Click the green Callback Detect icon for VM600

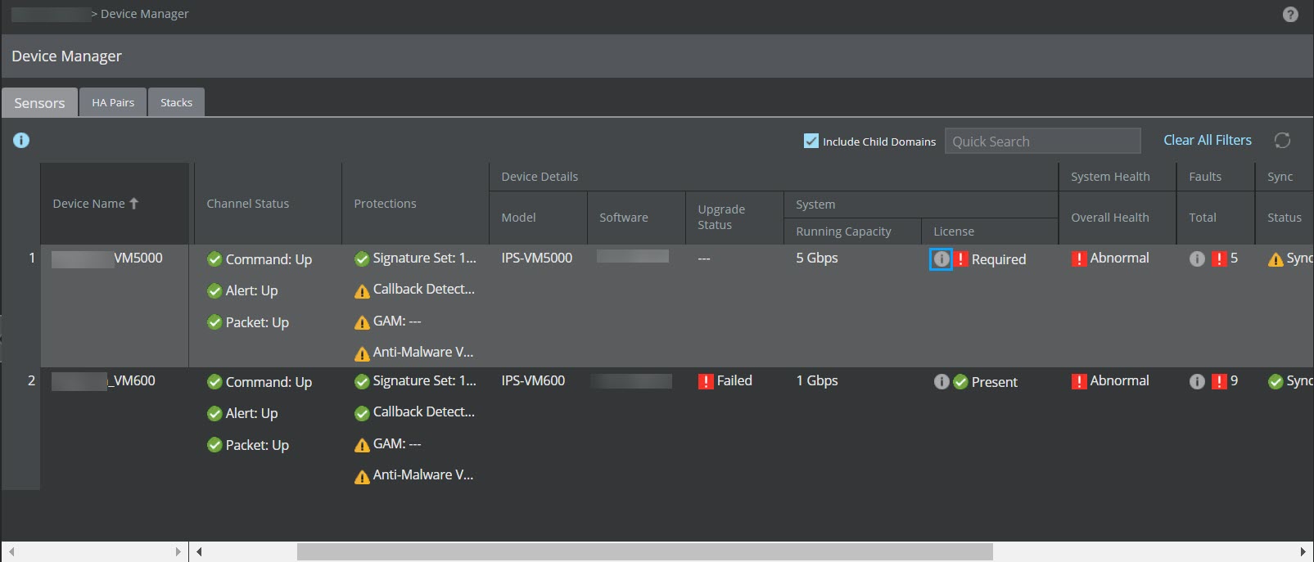362,414
